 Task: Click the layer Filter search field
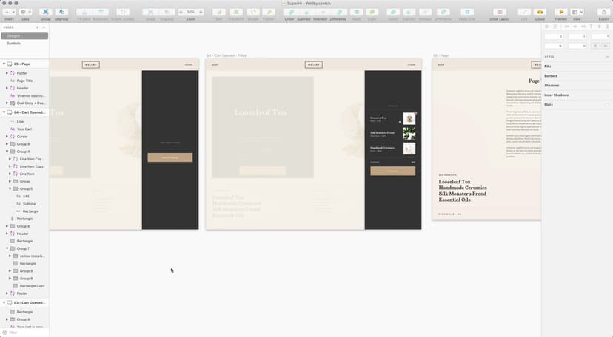click(x=26, y=333)
